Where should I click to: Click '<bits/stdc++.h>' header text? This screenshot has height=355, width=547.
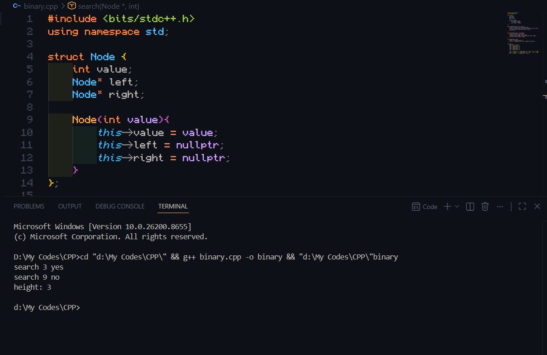coord(149,19)
